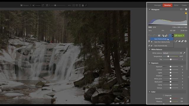Click the open-in-external-window icon next to Preview
The image size is (189, 106).
[x=43, y=5]
